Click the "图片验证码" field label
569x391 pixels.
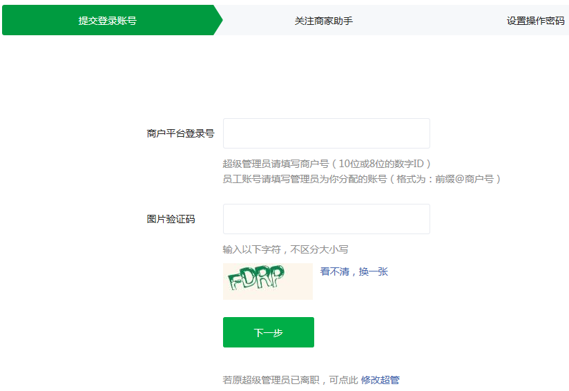tap(171, 219)
